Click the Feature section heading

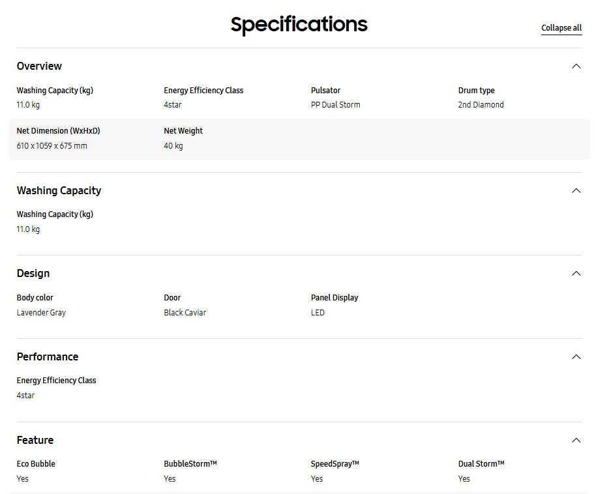(x=35, y=440)
